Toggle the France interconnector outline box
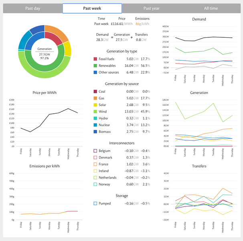This screenshot has width=243, height=241. [95, 164]
